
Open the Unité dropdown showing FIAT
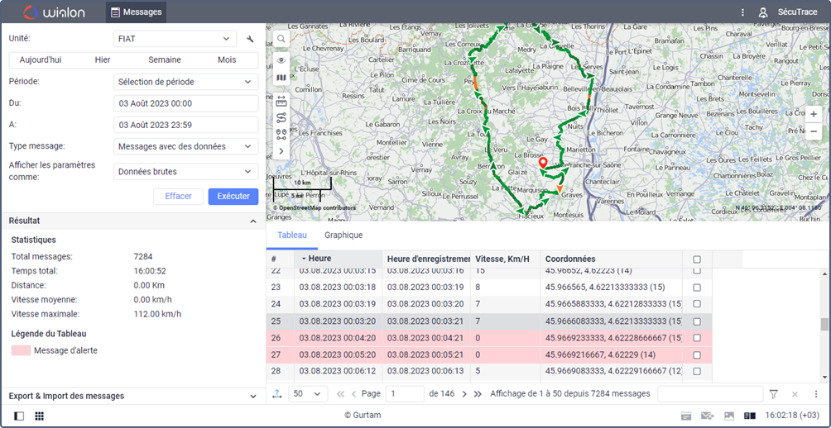[175, 39]
